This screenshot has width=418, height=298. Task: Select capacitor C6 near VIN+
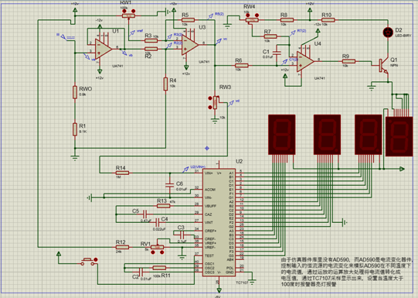(x=169, y=184)
